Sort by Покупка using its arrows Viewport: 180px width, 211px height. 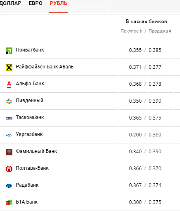(x=141, y=31)
